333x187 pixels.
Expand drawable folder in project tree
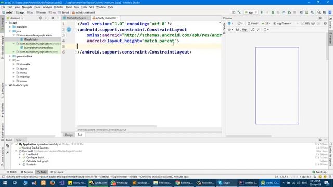(x=14, y=64)
